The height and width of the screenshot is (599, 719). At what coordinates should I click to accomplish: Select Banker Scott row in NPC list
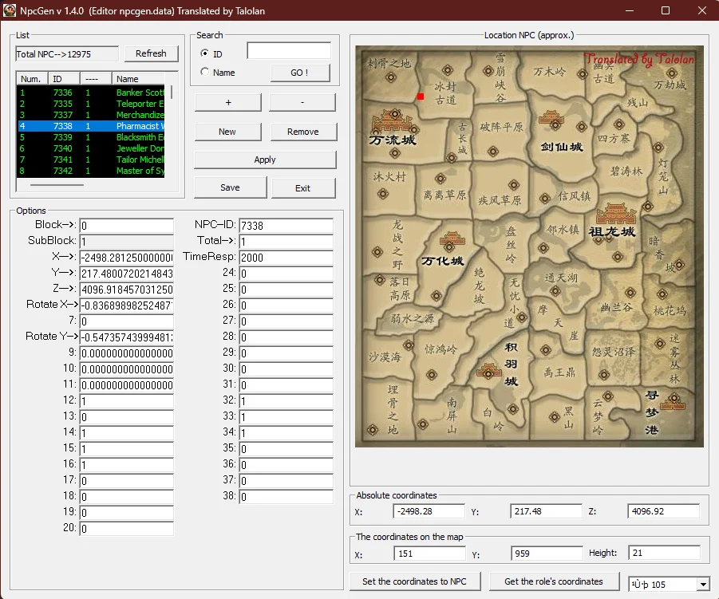pyautogui.click(x=91, y=92)
